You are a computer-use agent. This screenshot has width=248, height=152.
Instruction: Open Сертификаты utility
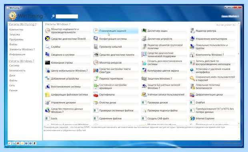[x=116, y=94]
